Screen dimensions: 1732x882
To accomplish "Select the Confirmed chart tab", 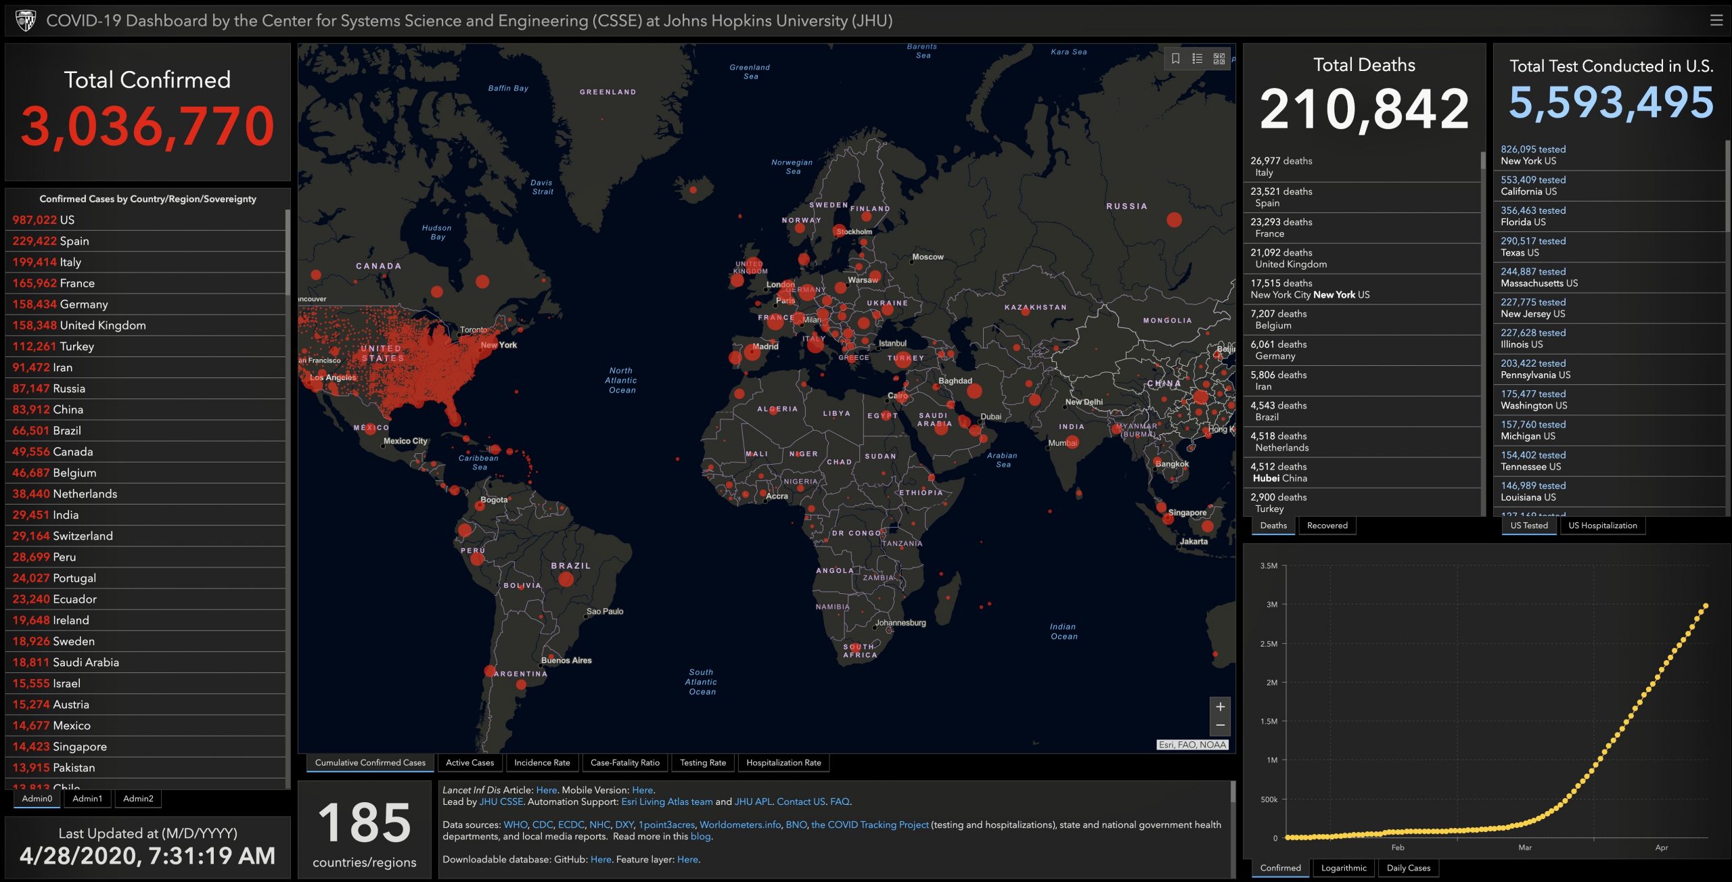I will point(1281,868).
